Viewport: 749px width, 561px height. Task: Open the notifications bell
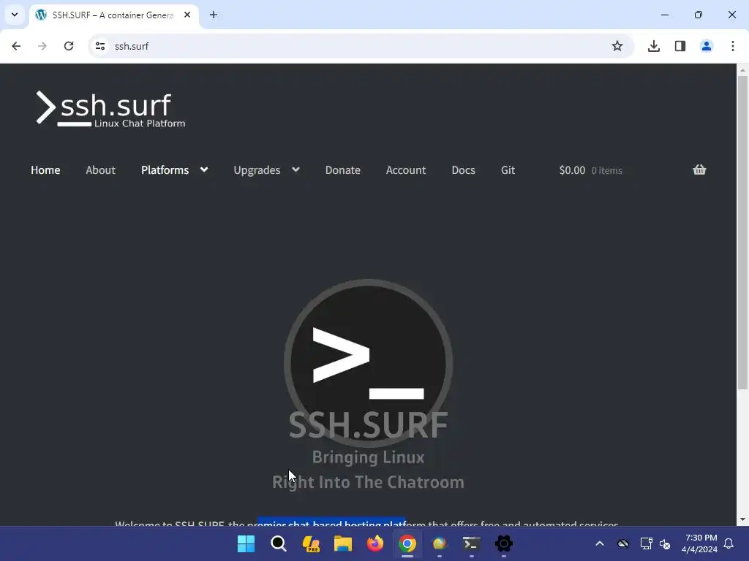[x=729, y=543]
